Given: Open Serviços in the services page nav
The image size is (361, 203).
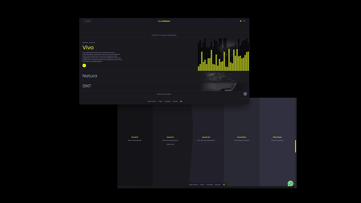Looking at the screenshot, I should pyautogui.click(x=218, y=185).
